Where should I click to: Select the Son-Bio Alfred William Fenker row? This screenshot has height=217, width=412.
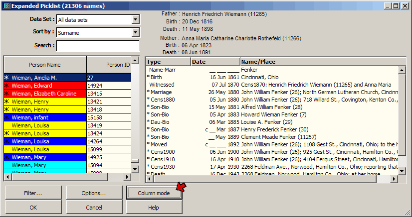pyautogui.click(x=272, y=107)
